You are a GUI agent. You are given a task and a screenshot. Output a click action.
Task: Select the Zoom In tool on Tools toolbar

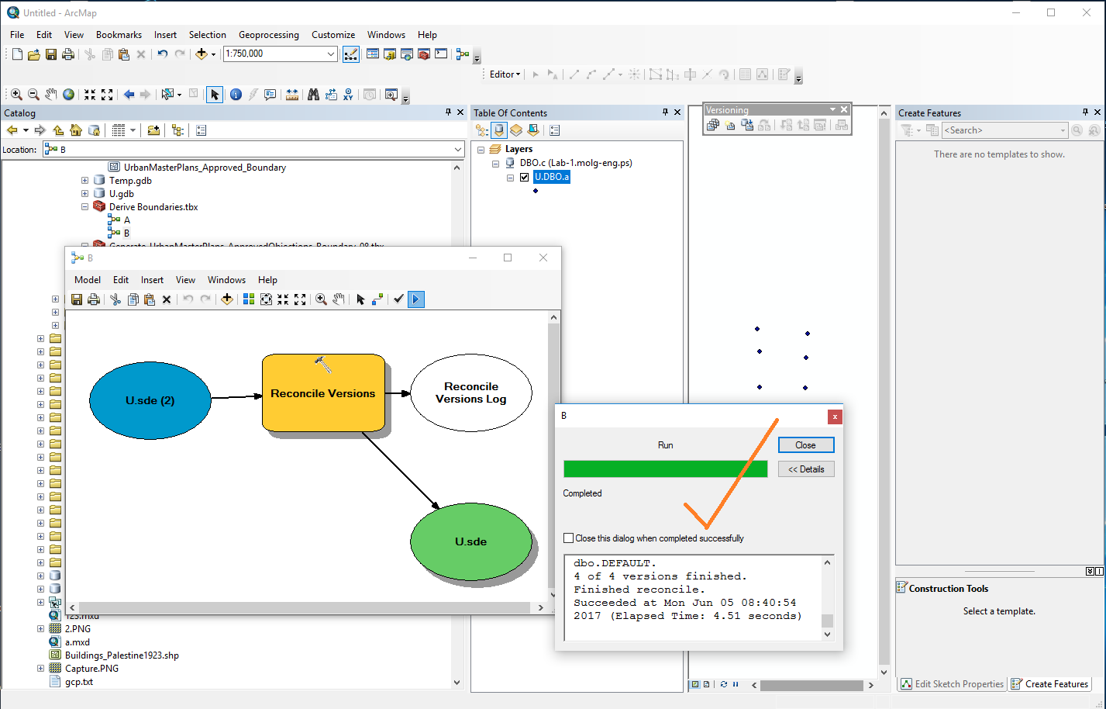pos(16,95)
